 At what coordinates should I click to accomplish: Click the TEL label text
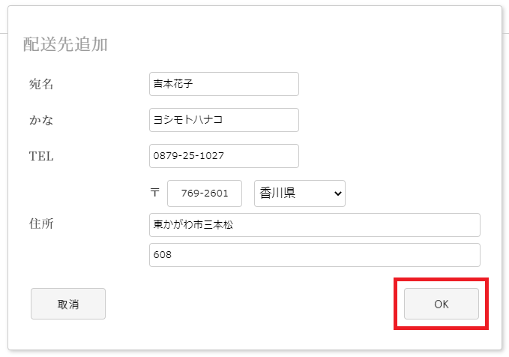coord(41,156)
